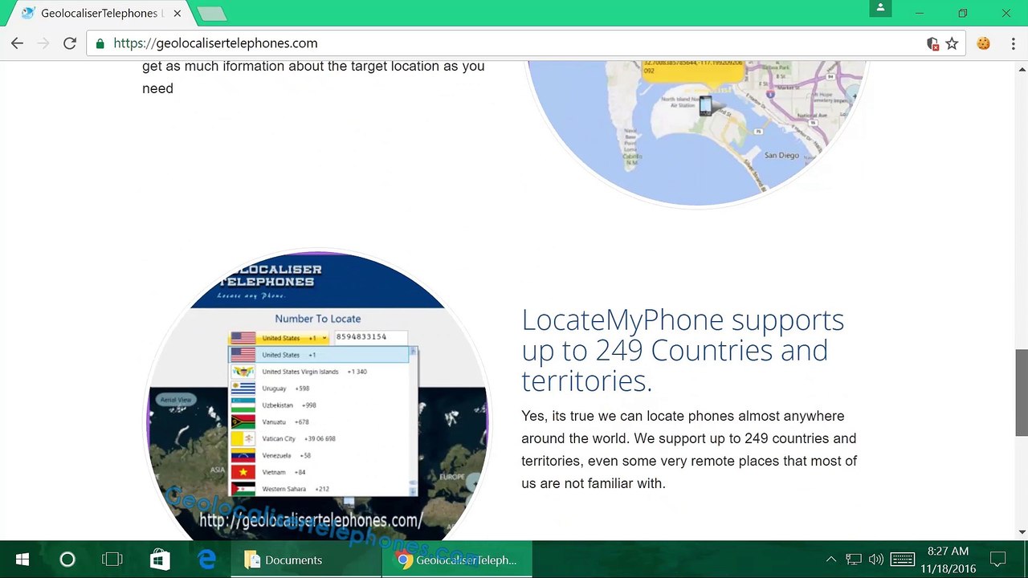Click the page's vertical scrollbar thumb
Image resolution: width=1028 pixels, height=578 pixels.
1022,393
